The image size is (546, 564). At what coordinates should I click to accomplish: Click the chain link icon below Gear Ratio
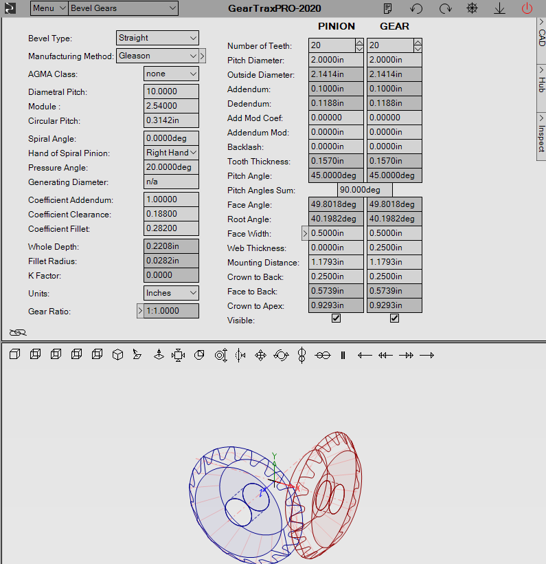click(x=18, y=332)
